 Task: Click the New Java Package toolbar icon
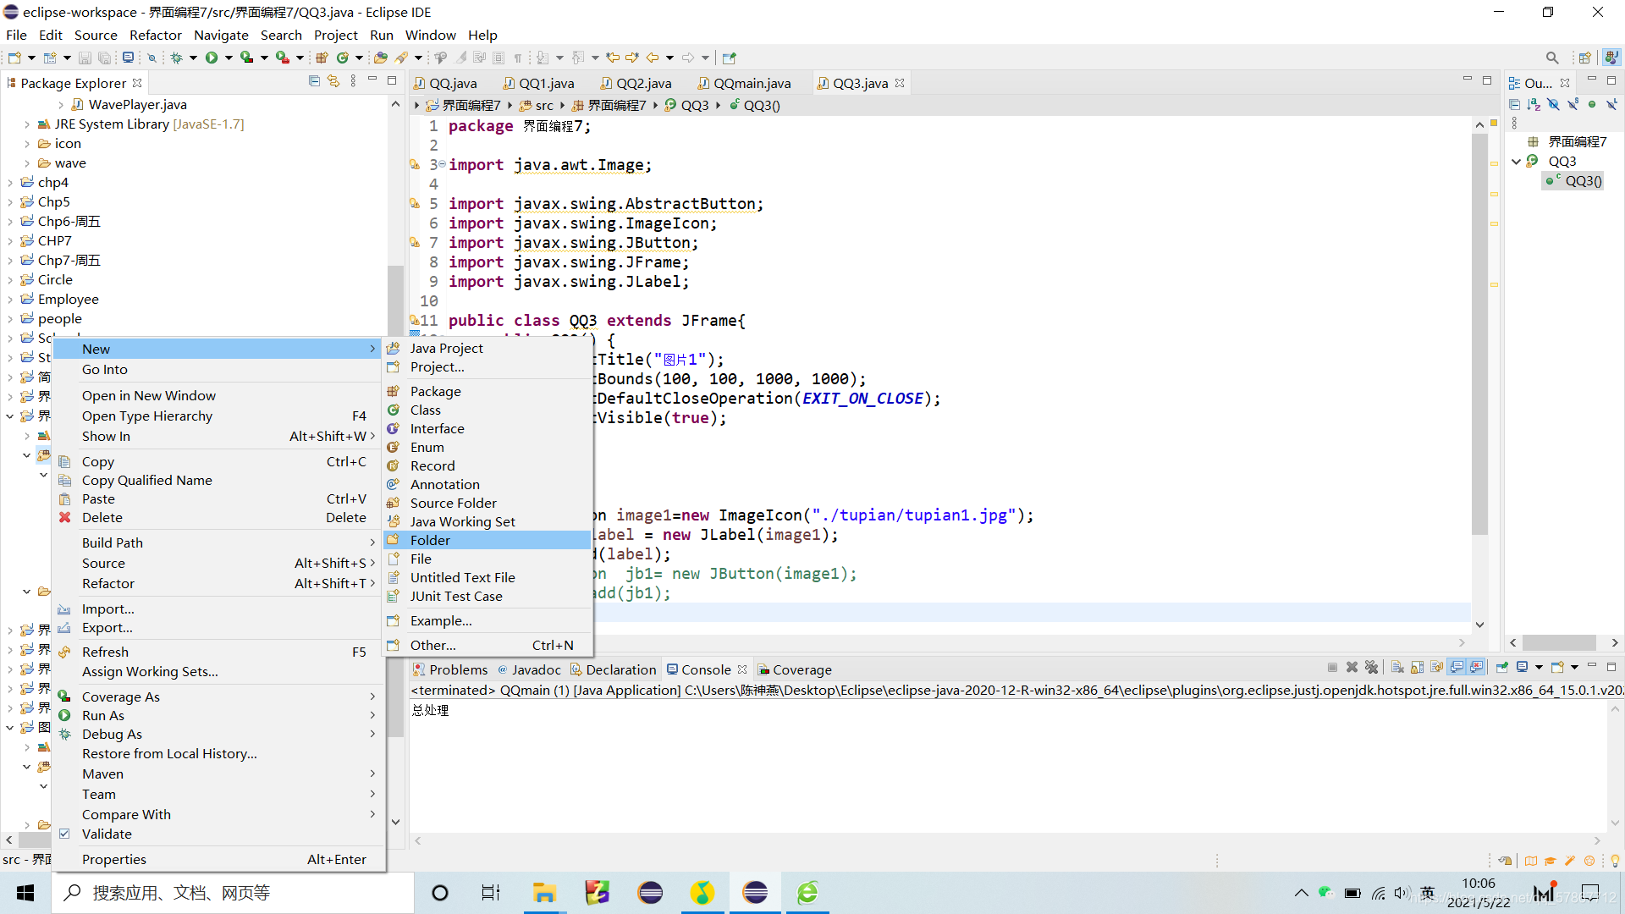point(322,58)
